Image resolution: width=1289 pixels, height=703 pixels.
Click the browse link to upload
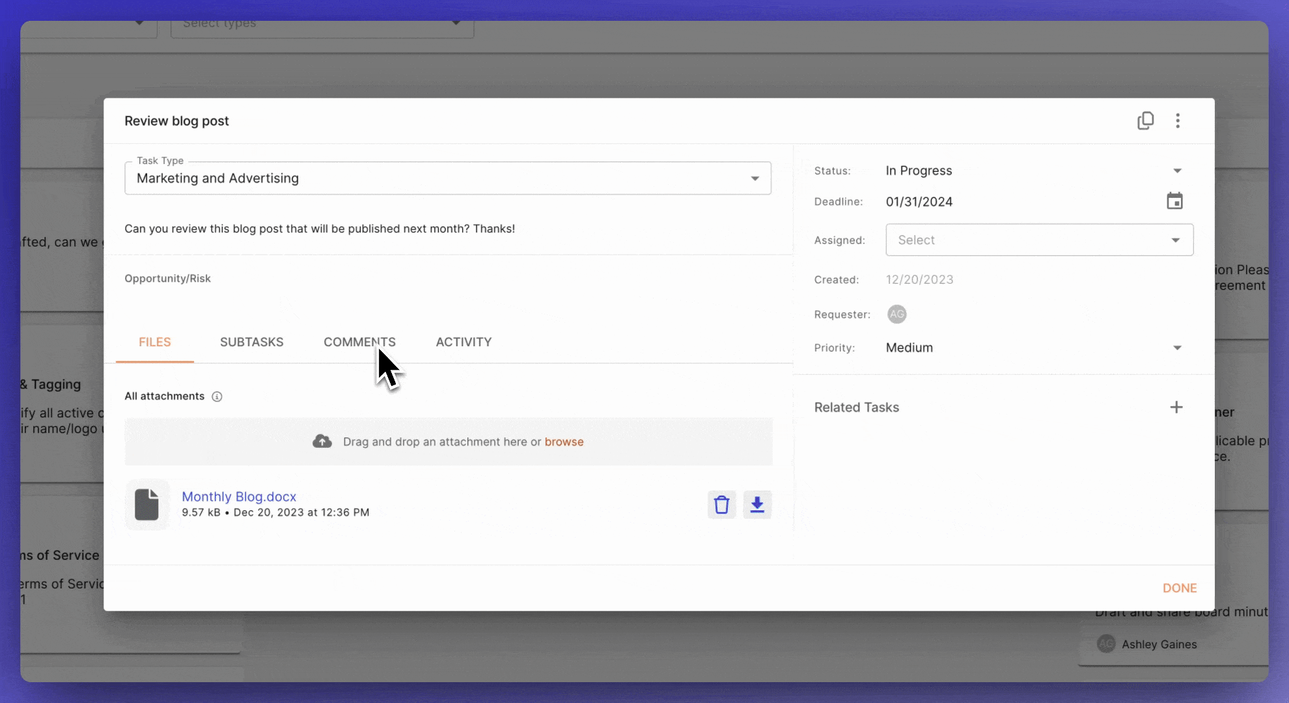564,441
